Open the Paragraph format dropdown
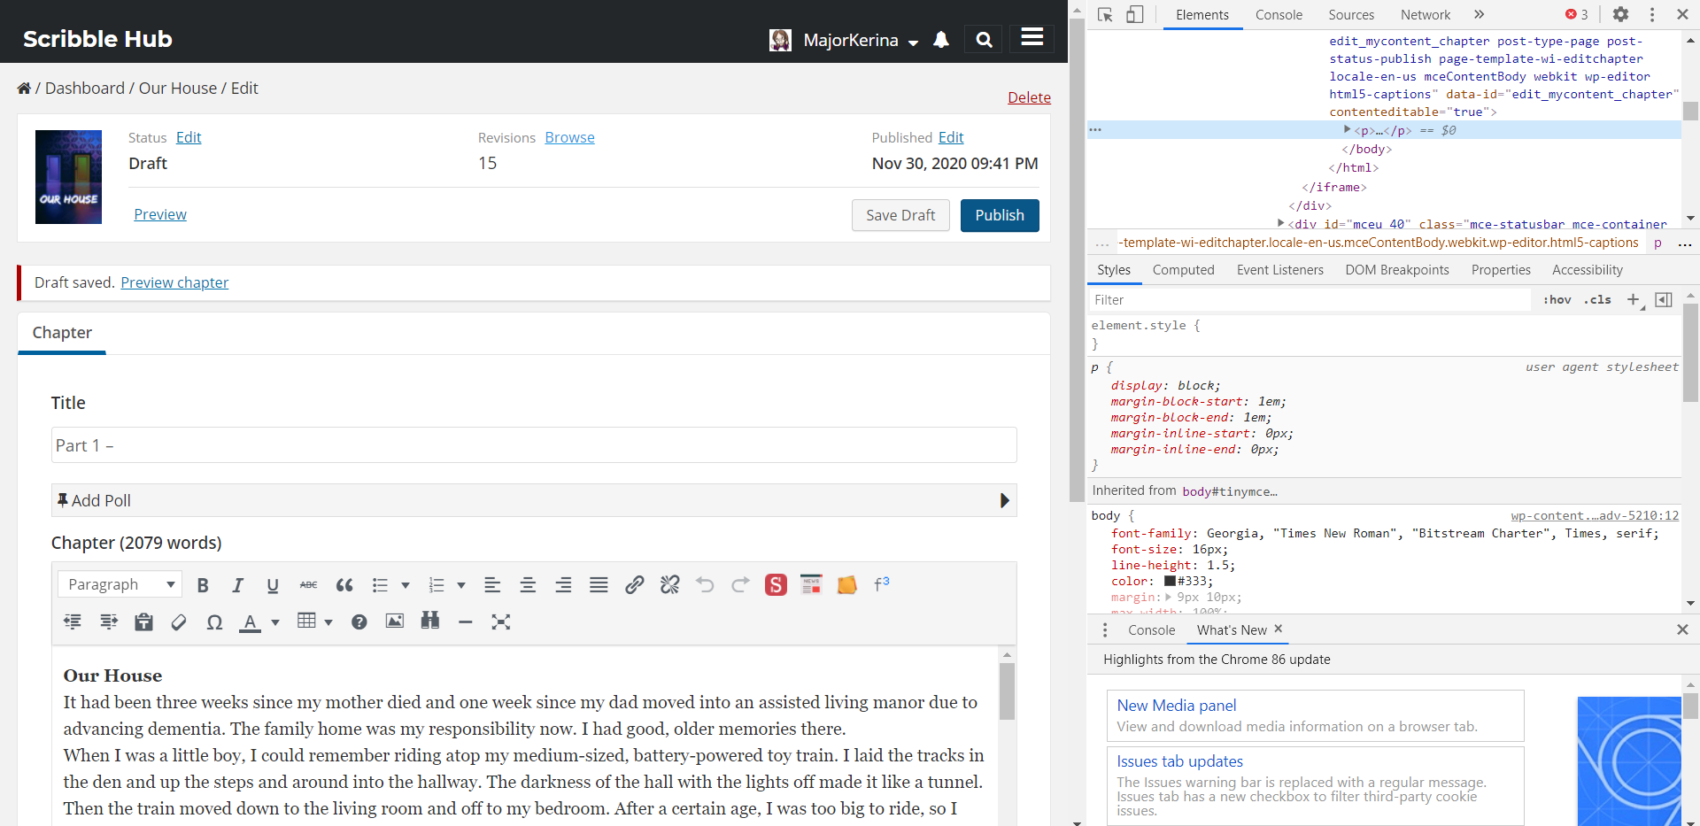 pyautogui.click(x=120, y=584)
